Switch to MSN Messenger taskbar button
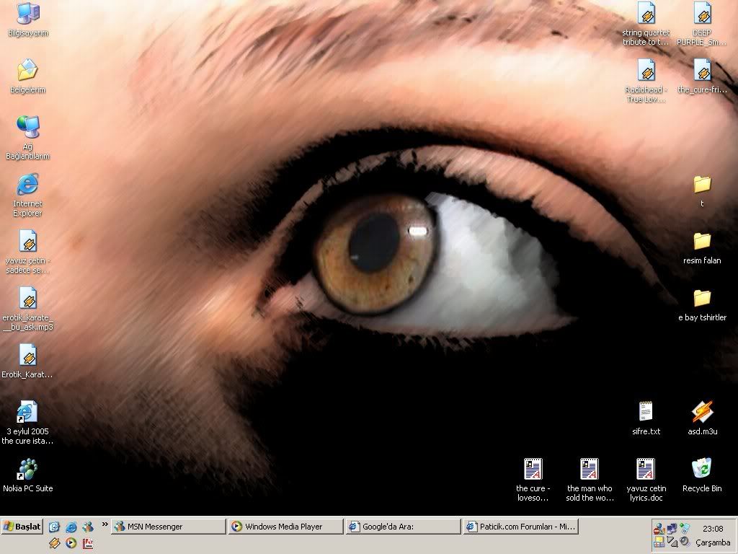This screenshot has width=738, height=554. 169,526
